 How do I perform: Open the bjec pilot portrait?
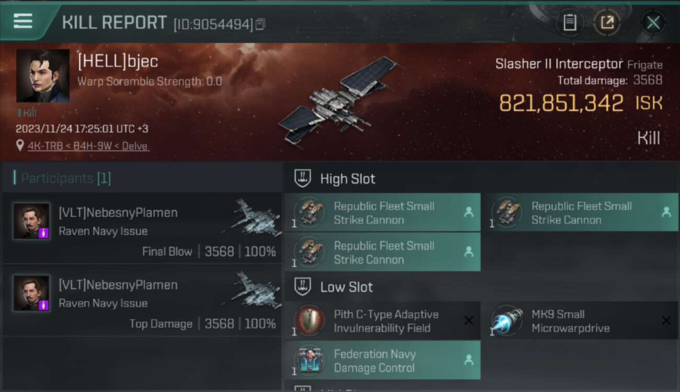43,76
